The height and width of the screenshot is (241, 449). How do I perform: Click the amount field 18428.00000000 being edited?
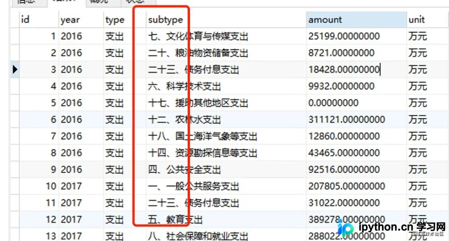tap(357, 69)
